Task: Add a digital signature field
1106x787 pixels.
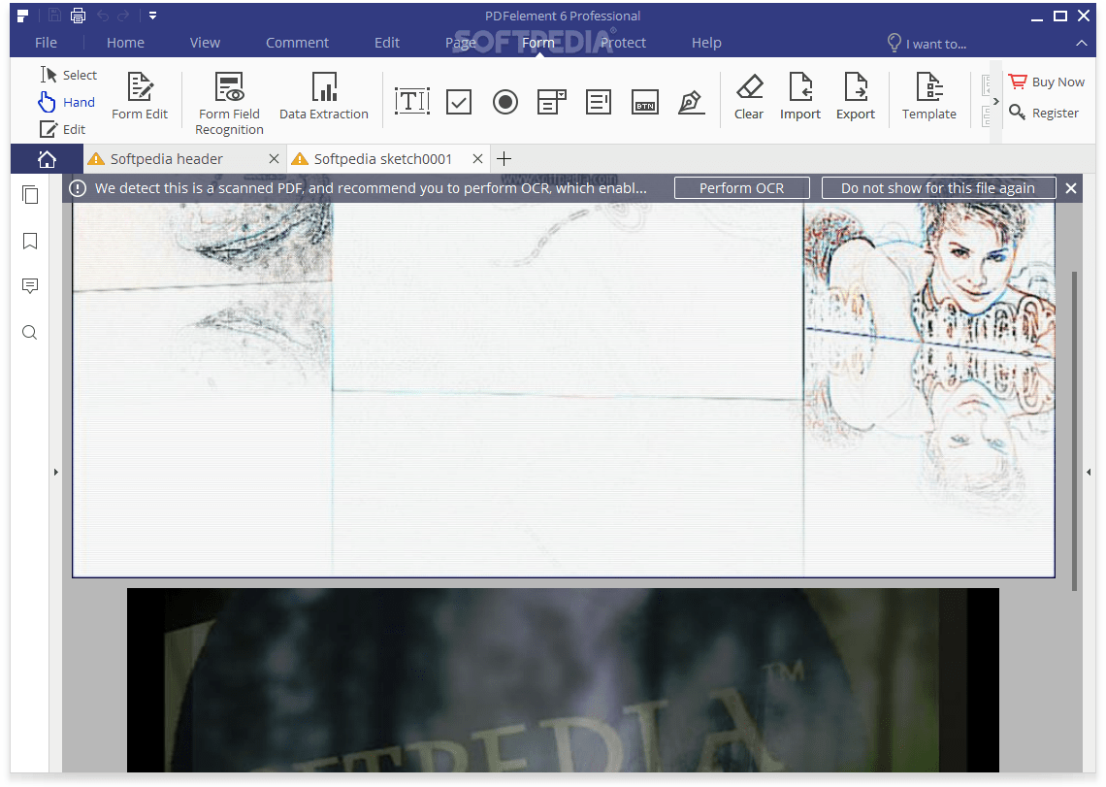Action: pyautogui.click(x=691, y=102)
